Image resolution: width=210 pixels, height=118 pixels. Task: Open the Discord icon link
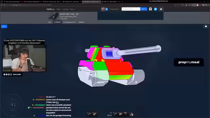tap(150, 9)
